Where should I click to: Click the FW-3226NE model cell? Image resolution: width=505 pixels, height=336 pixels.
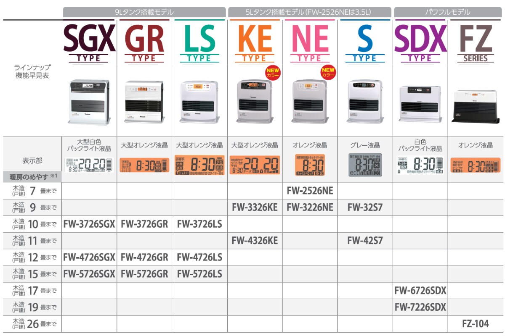[310, 207]
